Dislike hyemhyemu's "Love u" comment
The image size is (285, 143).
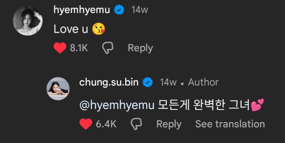click(107, 48)
